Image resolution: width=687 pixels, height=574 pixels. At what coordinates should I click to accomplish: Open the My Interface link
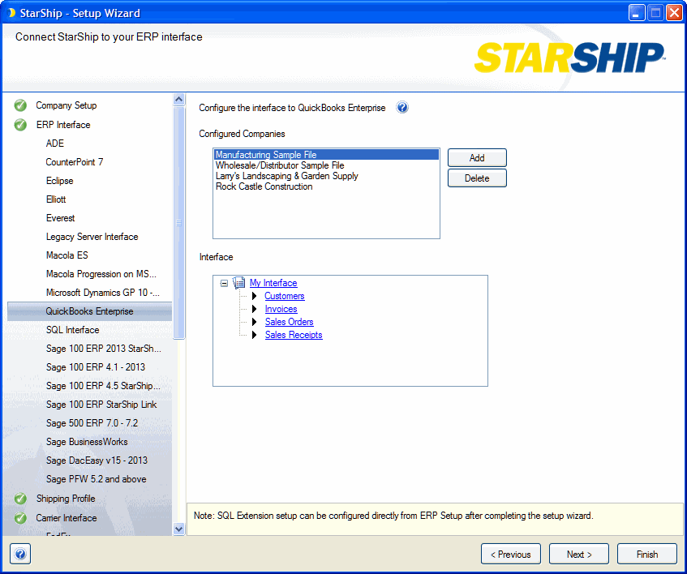[273, 283]
